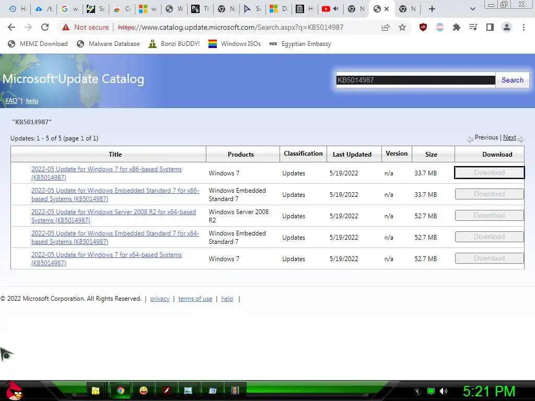Click the Chrome taskbar icon

pyautogui.click(x=121, y=391)
